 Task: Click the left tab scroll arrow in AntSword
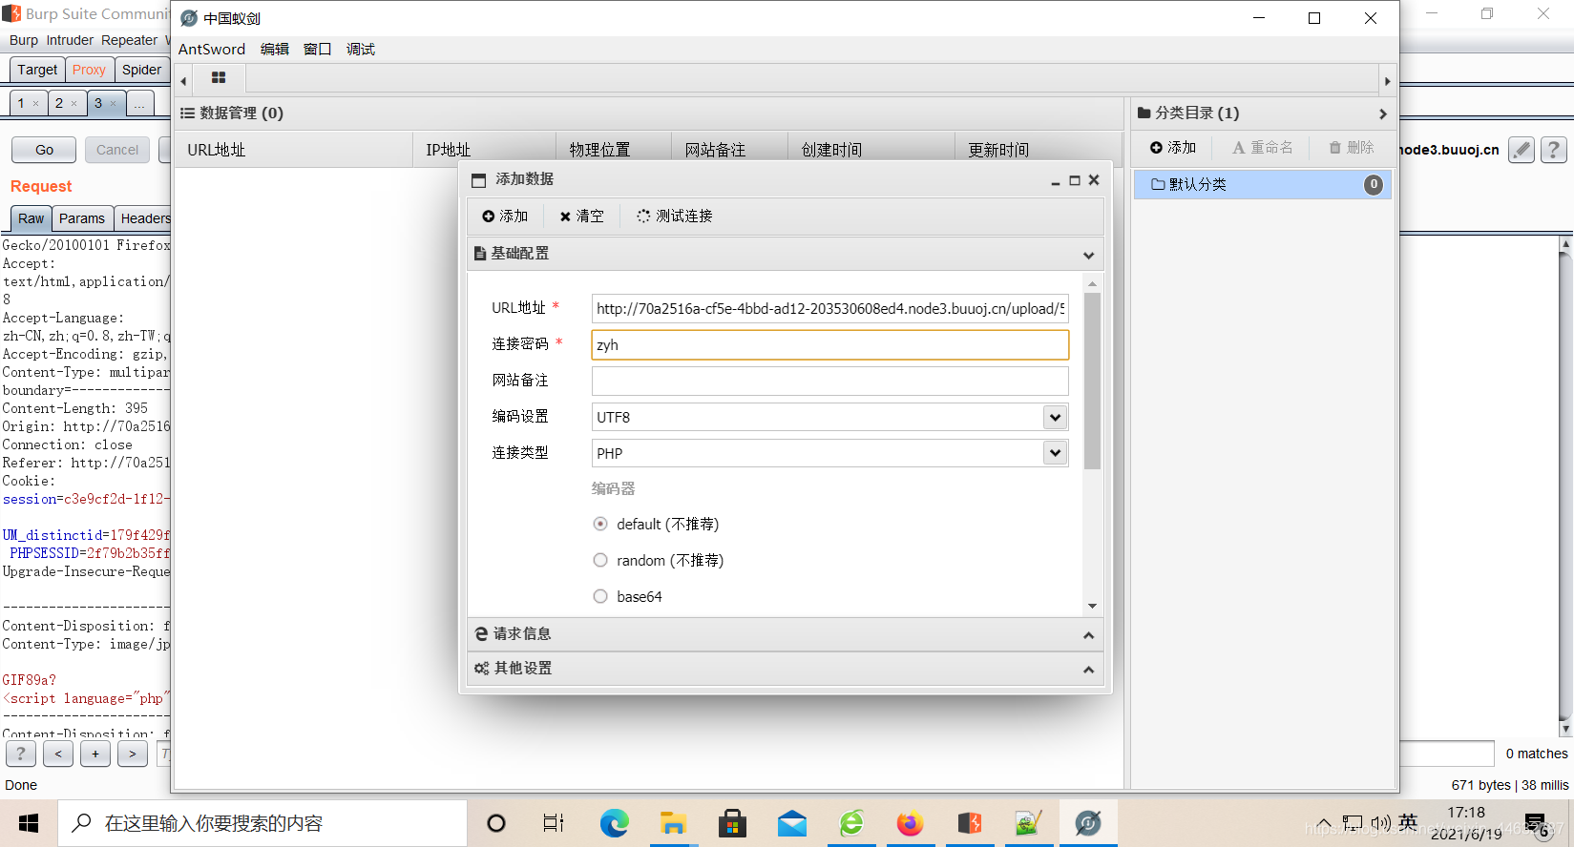(183, 81)
